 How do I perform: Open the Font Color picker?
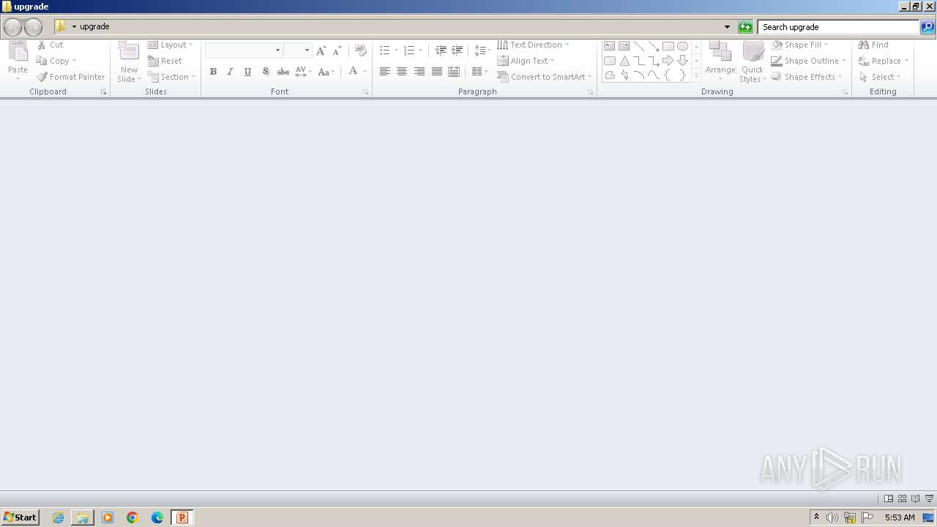tap(357, 72)
